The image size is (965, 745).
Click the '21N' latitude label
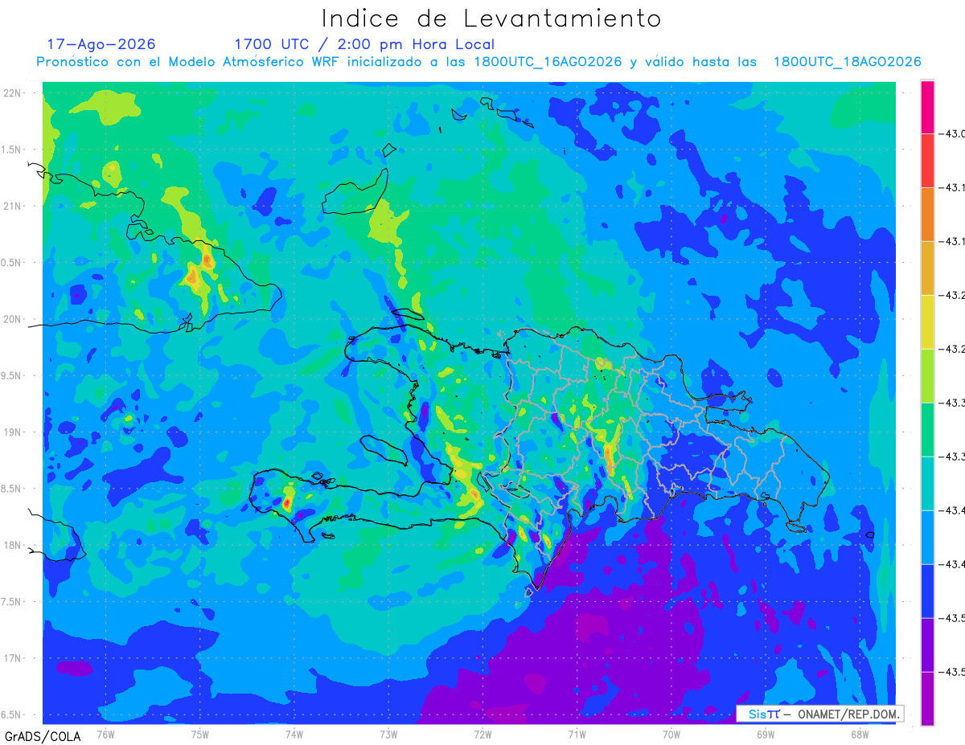pos(13,207)
